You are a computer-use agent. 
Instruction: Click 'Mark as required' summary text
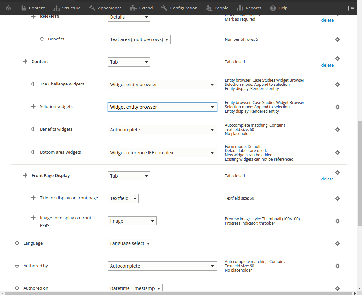coord(240,19)
